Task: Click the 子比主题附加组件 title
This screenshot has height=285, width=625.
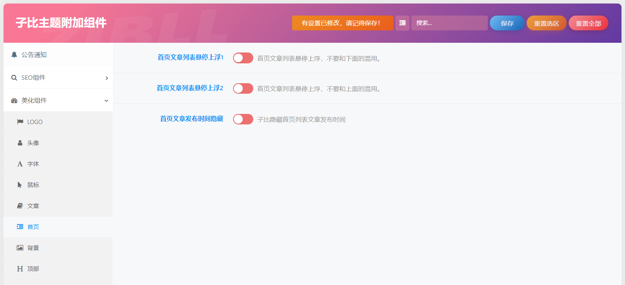Action: click(61, 23)
